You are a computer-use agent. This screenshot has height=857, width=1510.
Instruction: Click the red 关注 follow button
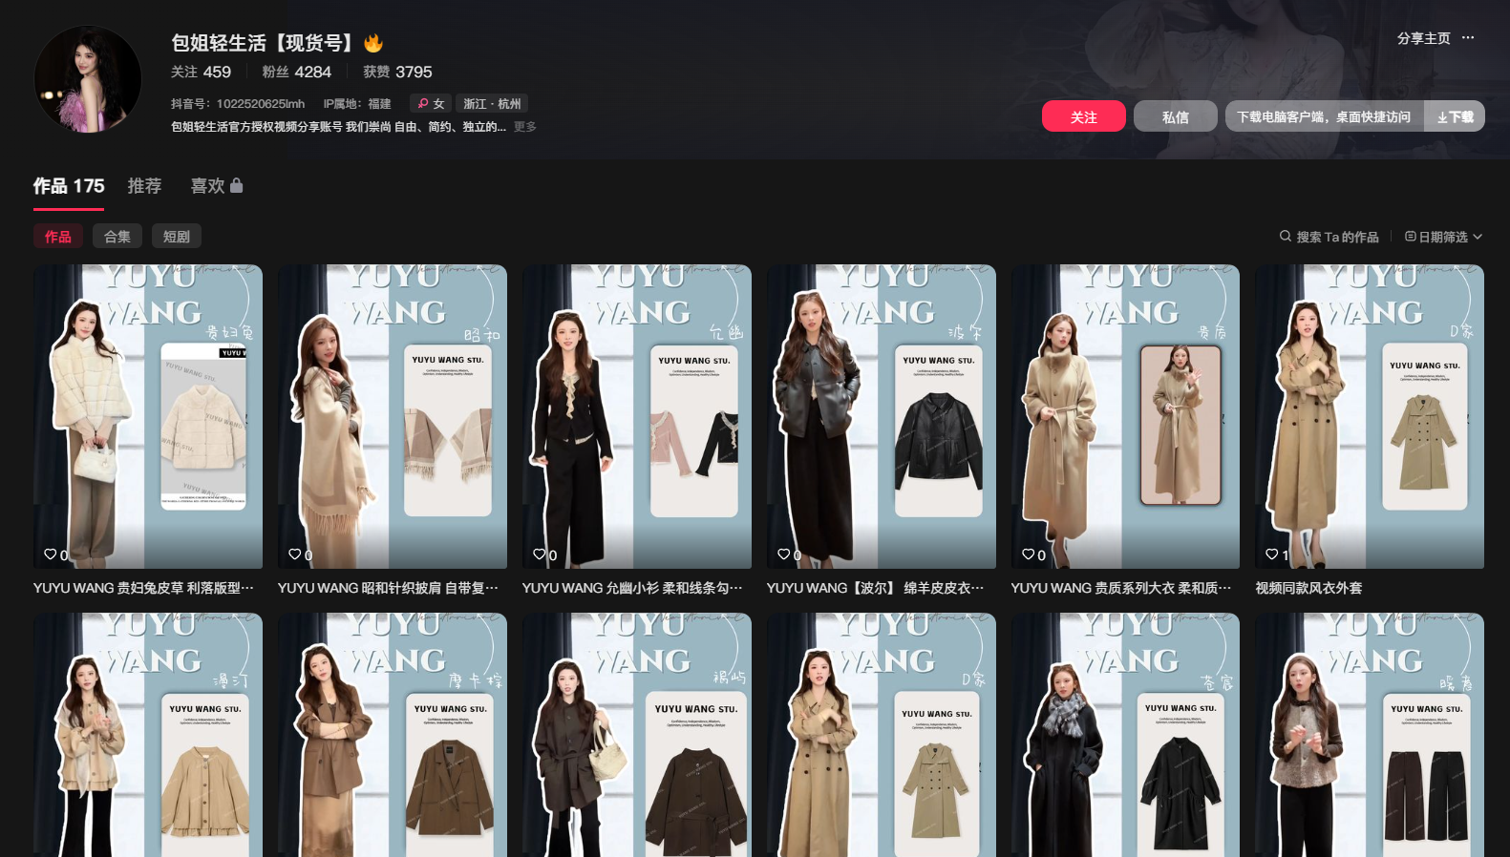pos(1083,116)
